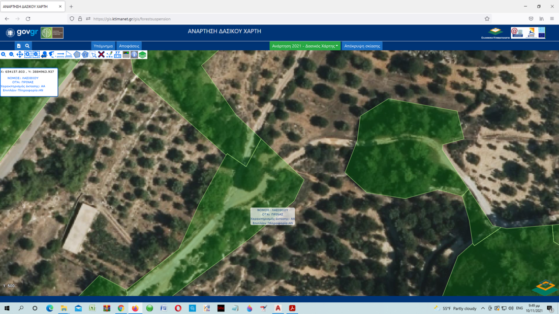Bookmark this page with the star icon
The width and height of the screenshot is (559, 314).
coord(487,19)
